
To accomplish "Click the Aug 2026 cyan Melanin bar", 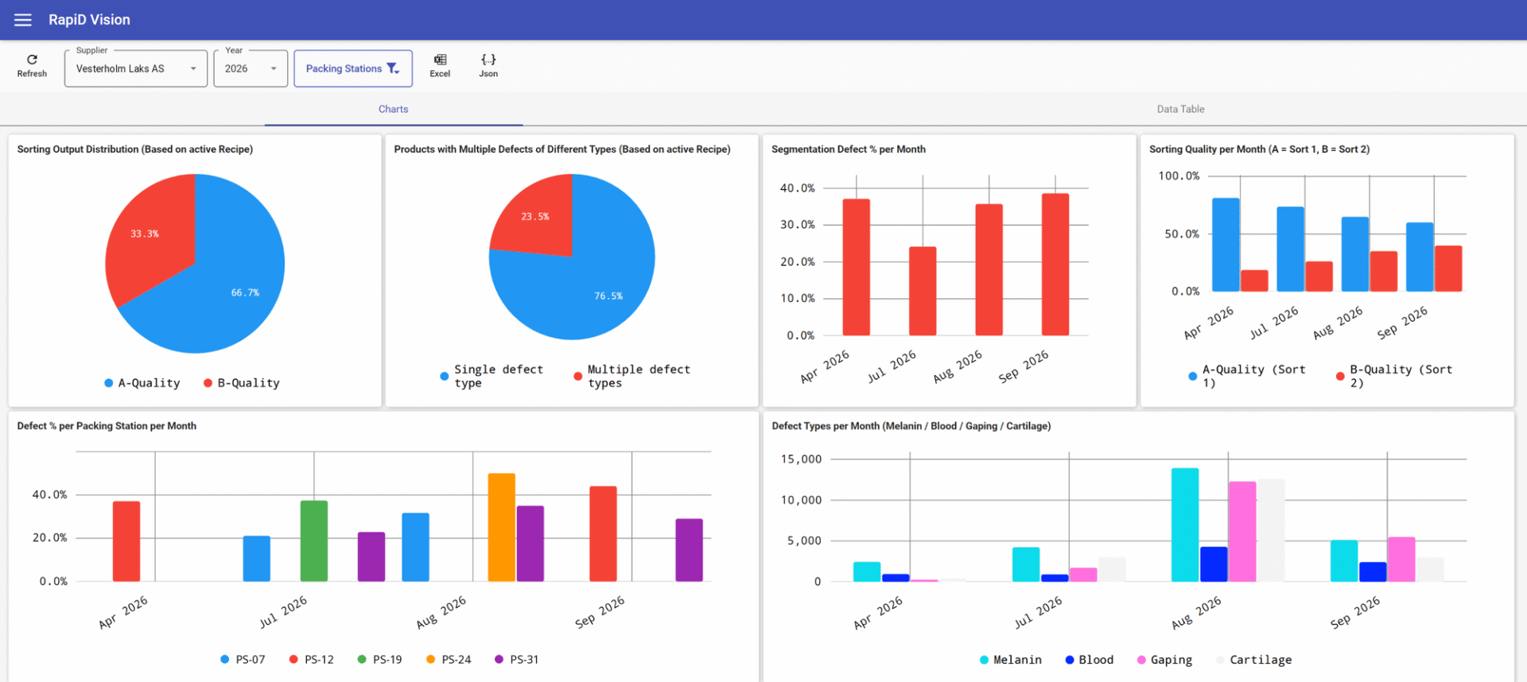I will (x=1185, y=525).
